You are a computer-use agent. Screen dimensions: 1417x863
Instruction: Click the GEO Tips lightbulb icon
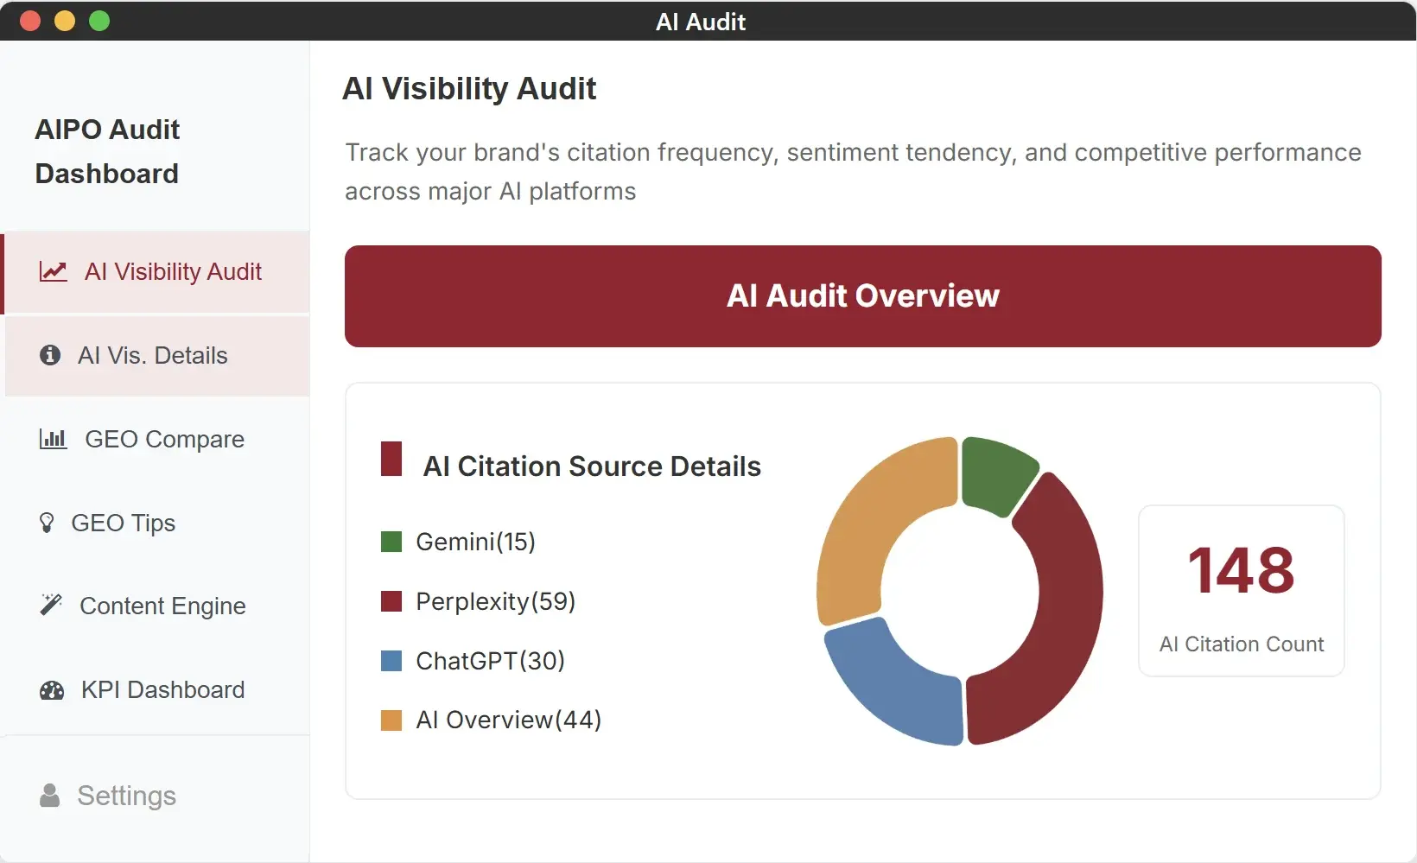point(47,523)
